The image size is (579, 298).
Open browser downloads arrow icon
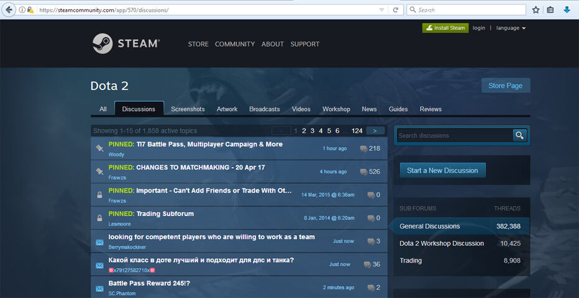(x=567, y=10)
